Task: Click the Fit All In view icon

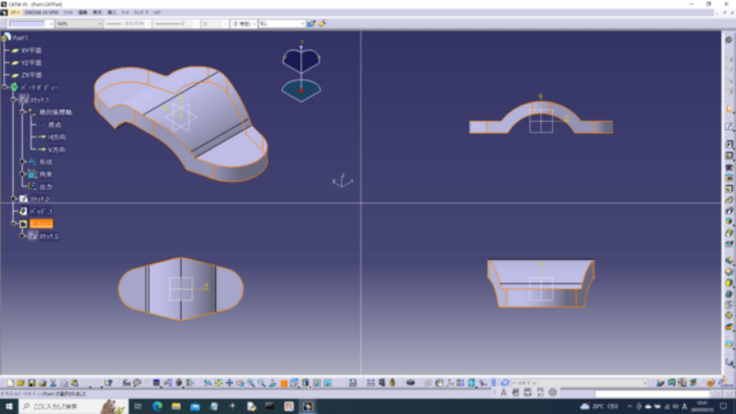Action: (x=219, y=383)
